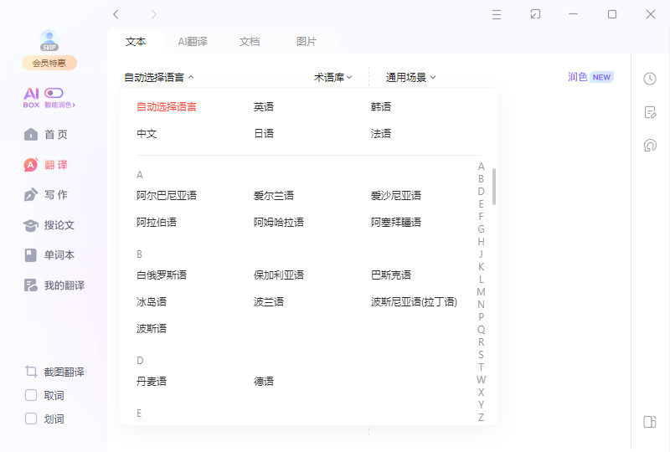Select 阿塞拜疆语 from the list
This screenshot has height=452, width=670.
coord(395,222)
